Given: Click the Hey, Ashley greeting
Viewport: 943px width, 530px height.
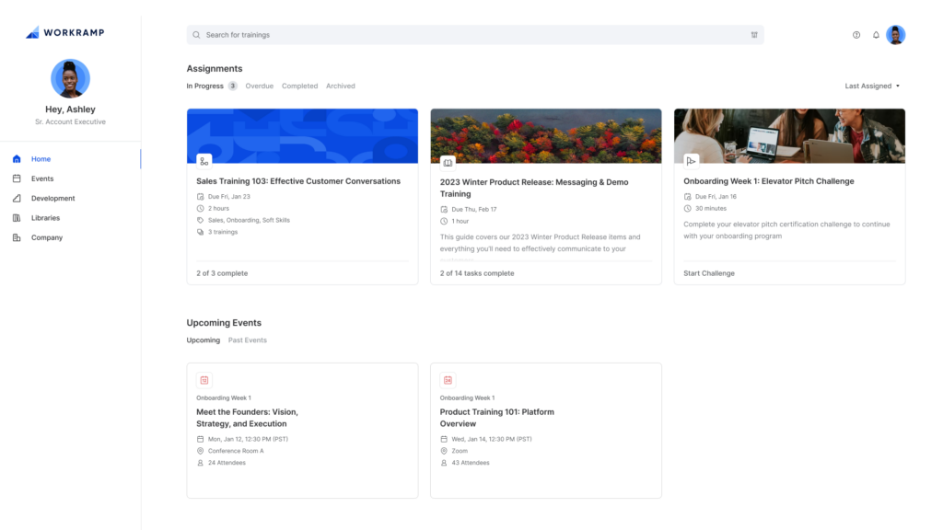Looking at the screenshot, I should point(70,109).
